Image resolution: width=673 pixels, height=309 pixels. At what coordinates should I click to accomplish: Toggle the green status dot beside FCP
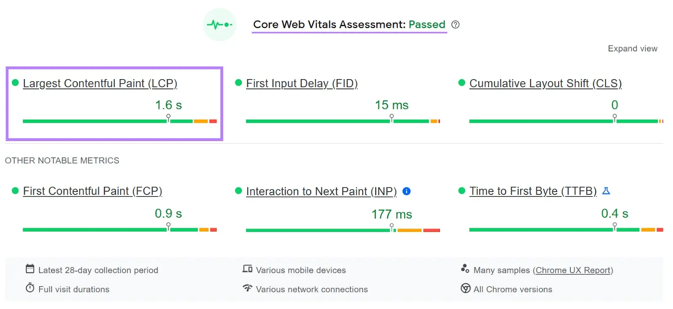pos(15,191)
